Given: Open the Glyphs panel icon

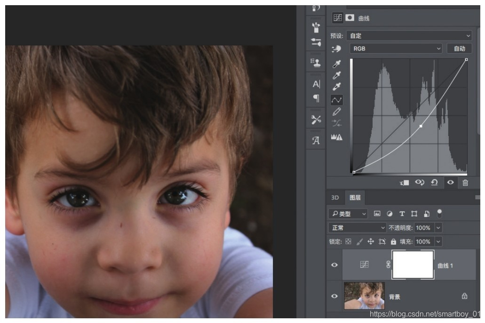Looking at the screenshot, I should (316, 141).
